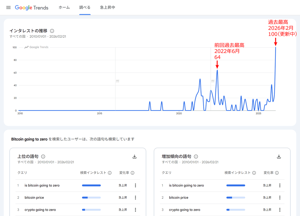Click the 増加傾向の語句 heading
300x216 pixels.
(x=176, y=157)
